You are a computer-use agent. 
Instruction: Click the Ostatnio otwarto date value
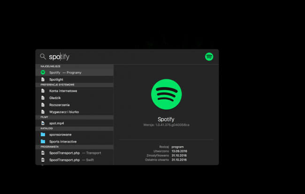tap(179, 160)
